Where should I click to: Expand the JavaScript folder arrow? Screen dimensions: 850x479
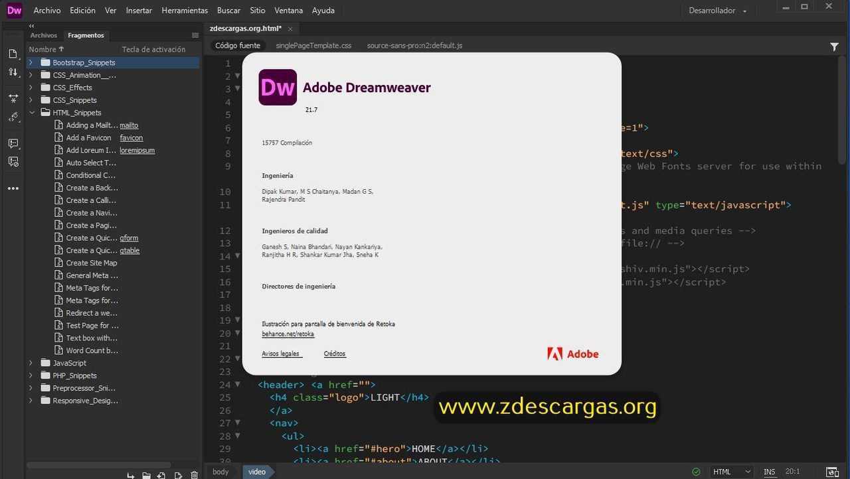[31, 363]
